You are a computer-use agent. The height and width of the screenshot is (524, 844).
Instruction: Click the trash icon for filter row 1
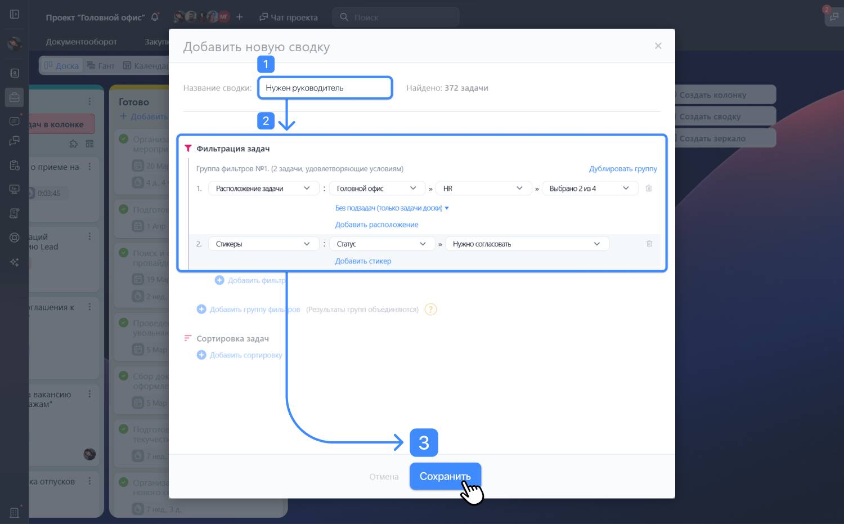(x=649, y=189)
